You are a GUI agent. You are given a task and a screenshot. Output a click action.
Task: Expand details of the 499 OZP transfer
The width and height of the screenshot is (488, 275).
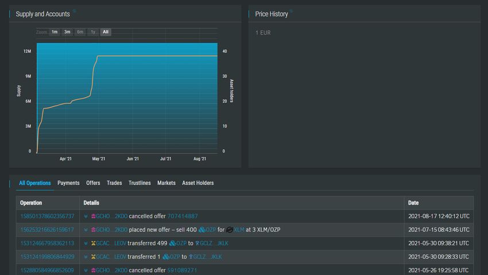click(86, 243)
